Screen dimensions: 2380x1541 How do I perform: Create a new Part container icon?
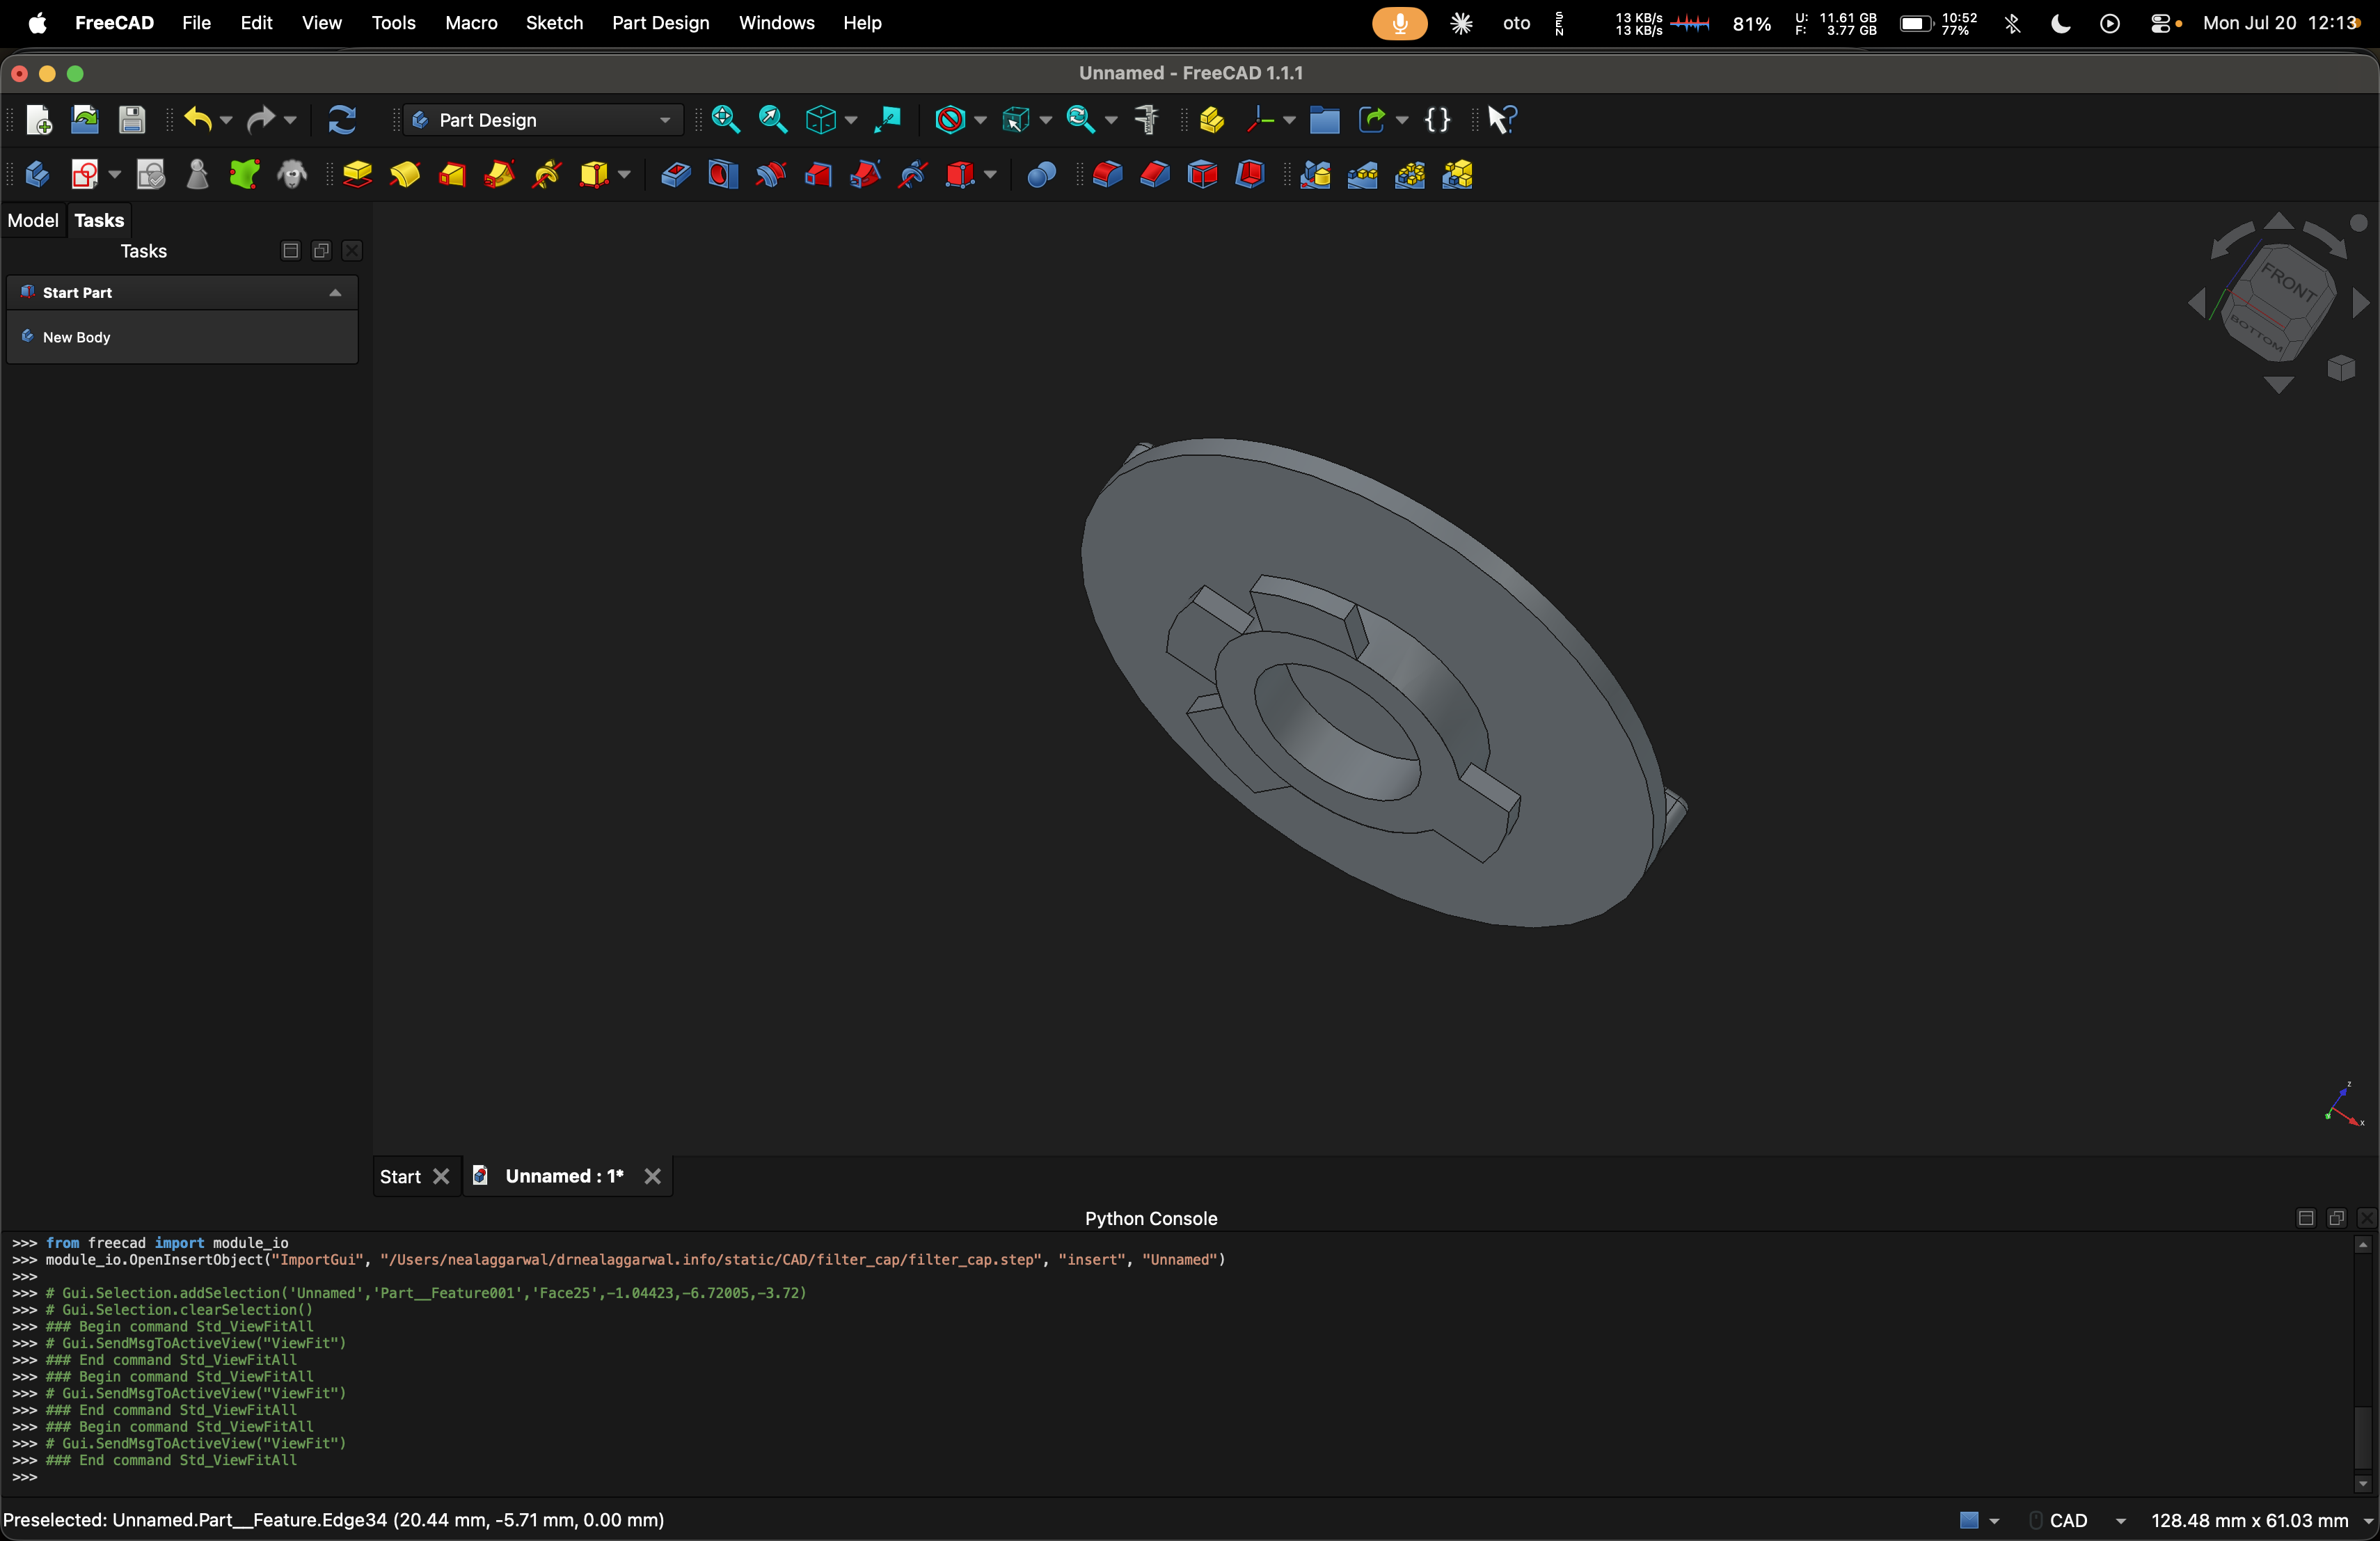coord(1212,120)
